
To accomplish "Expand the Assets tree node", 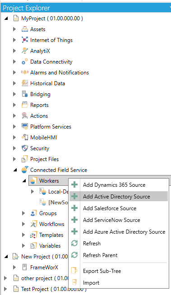I will [14, 29].
